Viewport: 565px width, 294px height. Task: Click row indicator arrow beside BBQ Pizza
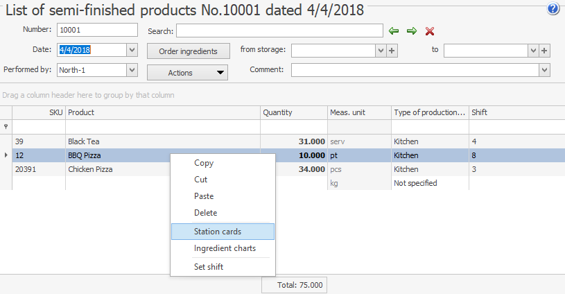click(6, 155)
